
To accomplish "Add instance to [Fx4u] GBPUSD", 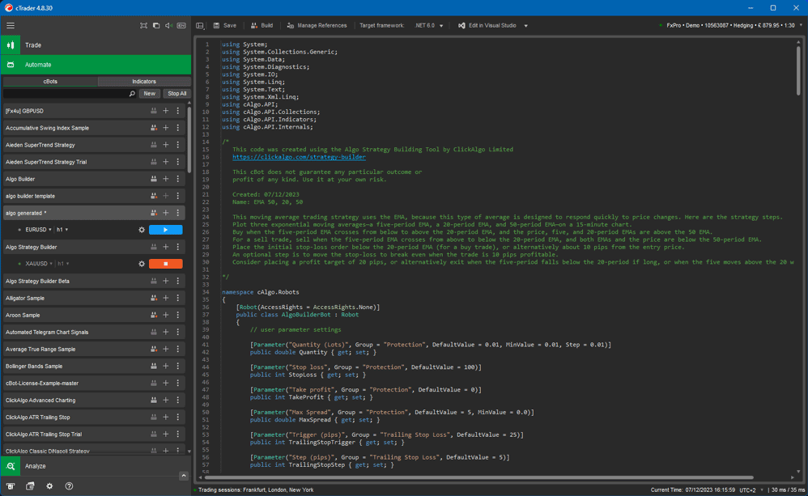I will coord(166,111).
